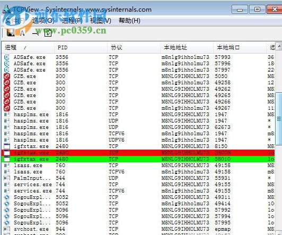This screenshot has height=235, width=282.
Task: Click SogouExpl icon on port 49311 row
Action: [x=7, y=197]
